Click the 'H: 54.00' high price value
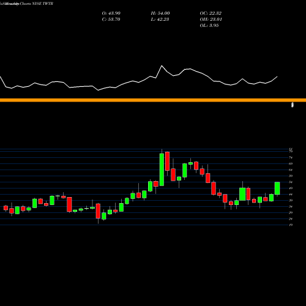This screenshot has width=306, height=306. (160, 13)
